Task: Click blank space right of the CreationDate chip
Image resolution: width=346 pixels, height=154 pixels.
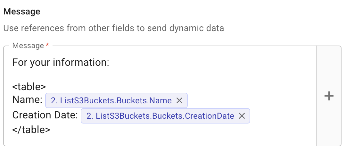Action: coord(282,116)
